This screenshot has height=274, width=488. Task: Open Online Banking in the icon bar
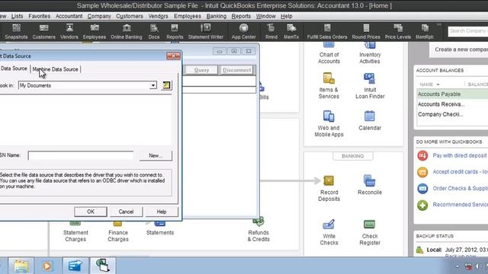coord(127,31)
